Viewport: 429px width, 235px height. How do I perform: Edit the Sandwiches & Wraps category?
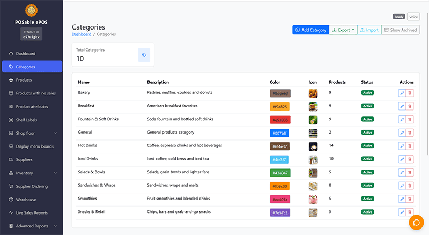(x=402, y=186)
